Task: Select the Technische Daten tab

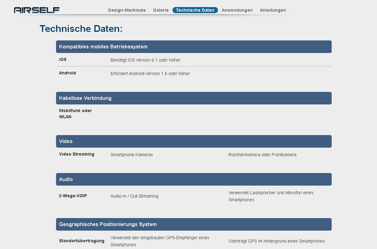Action: coord(195,10)
